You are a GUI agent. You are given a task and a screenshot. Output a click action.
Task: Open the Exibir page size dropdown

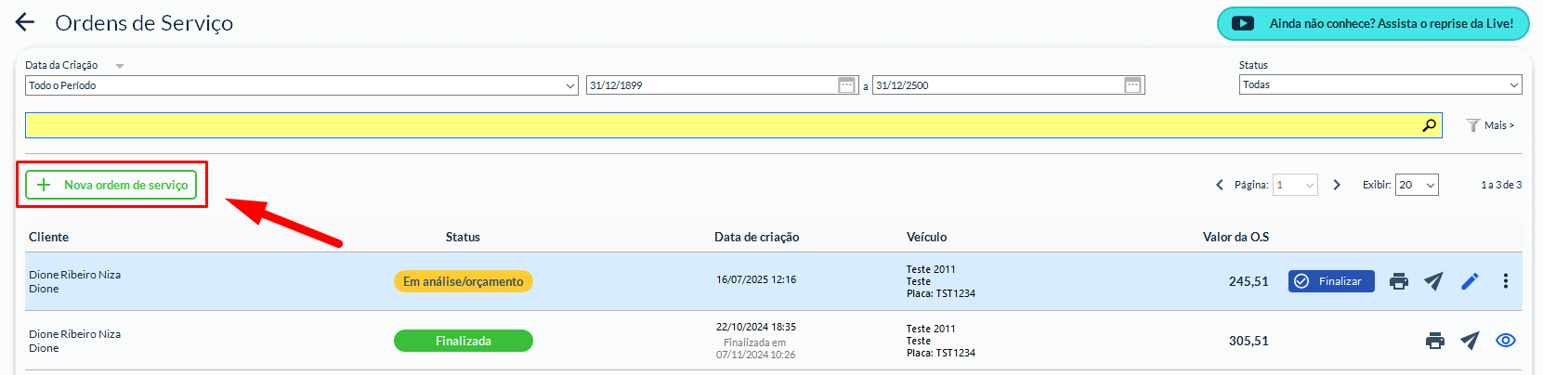pyautogui.click(x=1417, y=185)
